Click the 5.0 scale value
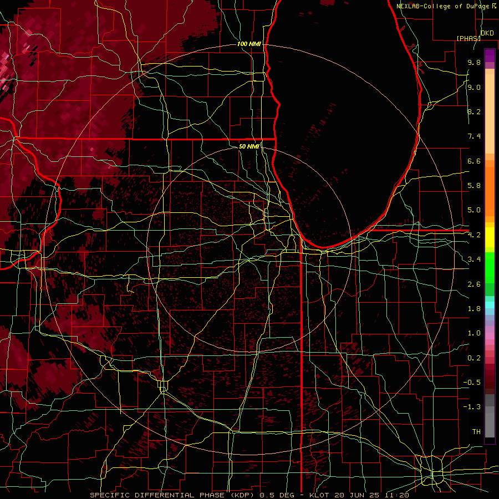This screenshot has width=499, height=499. (474, 210)
